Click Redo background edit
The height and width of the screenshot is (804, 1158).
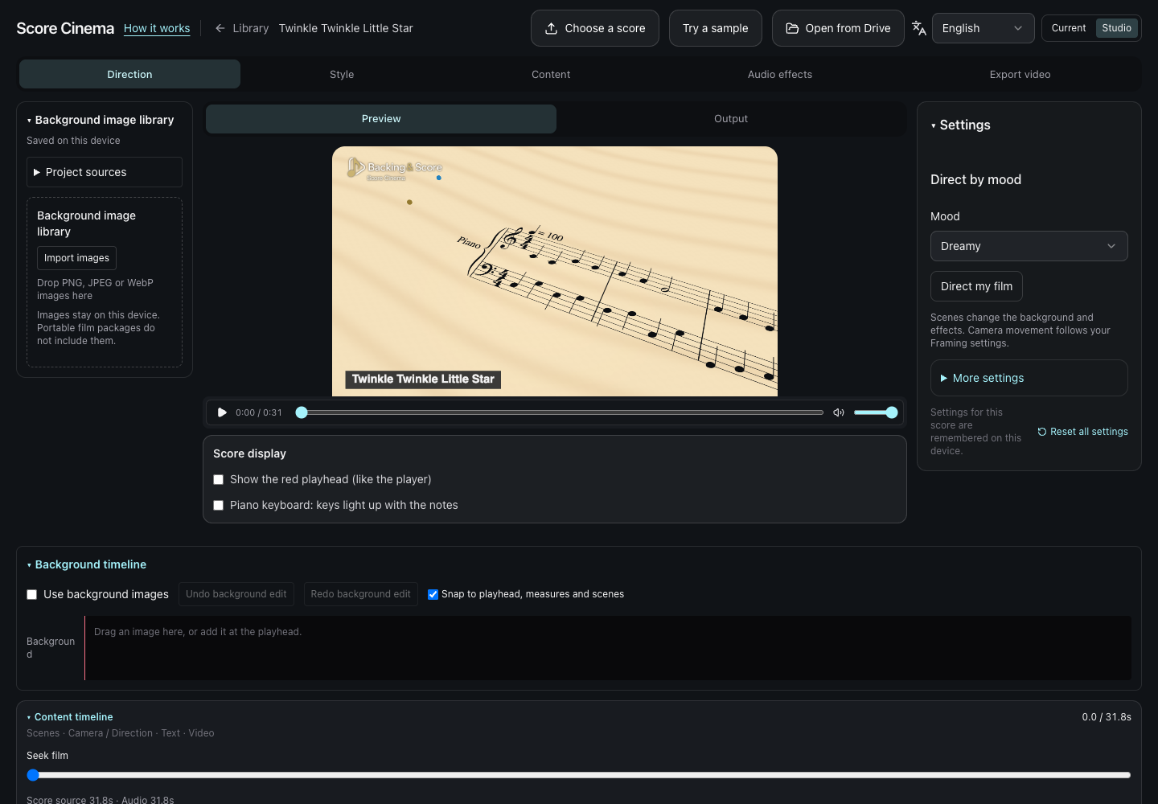[360, 594]
